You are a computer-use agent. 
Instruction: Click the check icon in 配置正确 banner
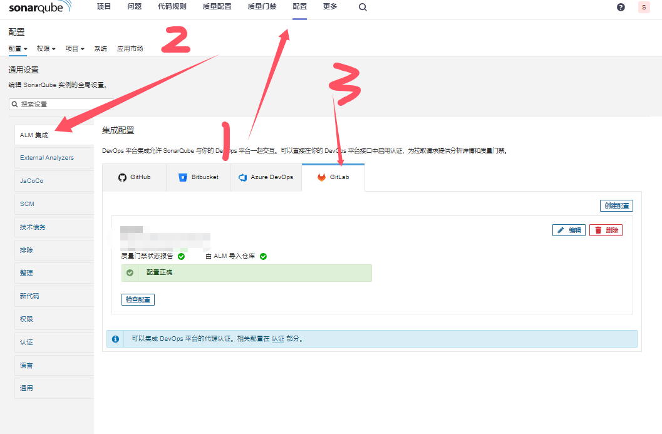[130, 272]
